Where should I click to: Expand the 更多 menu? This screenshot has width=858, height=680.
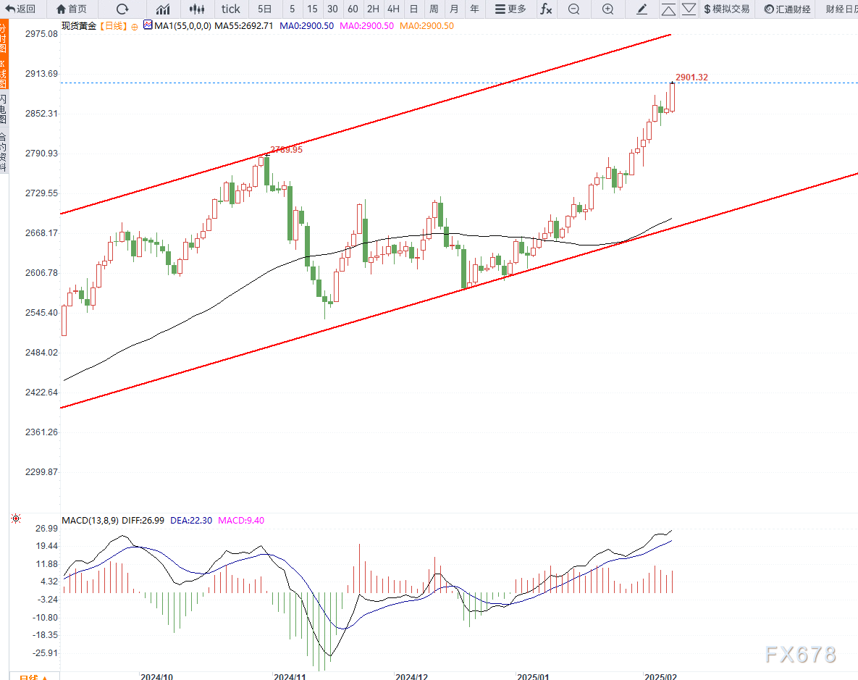pos(510,9)
